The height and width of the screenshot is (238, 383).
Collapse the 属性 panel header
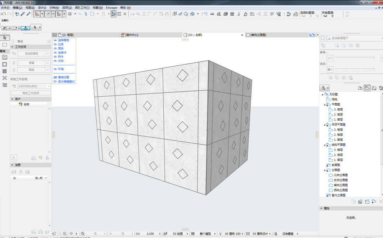click(321, 208)
